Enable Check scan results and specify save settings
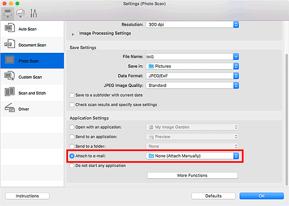Screen dimensions: 289x206 (x=72, y=105)
